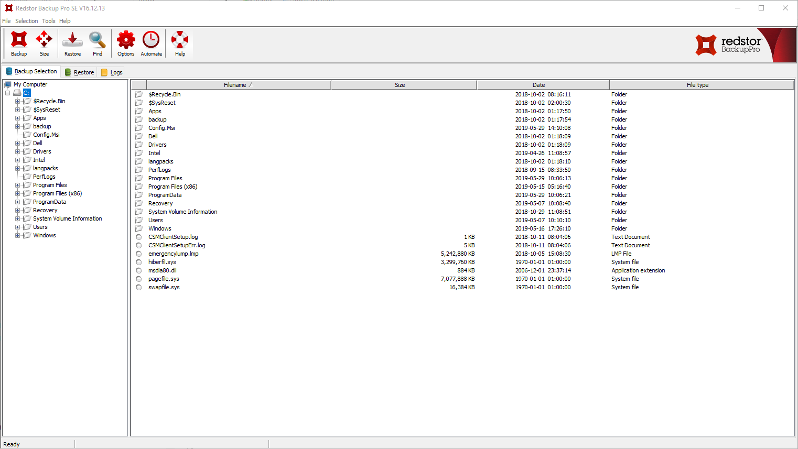
Task: Open the Selection menu
Action: point(26,21)
